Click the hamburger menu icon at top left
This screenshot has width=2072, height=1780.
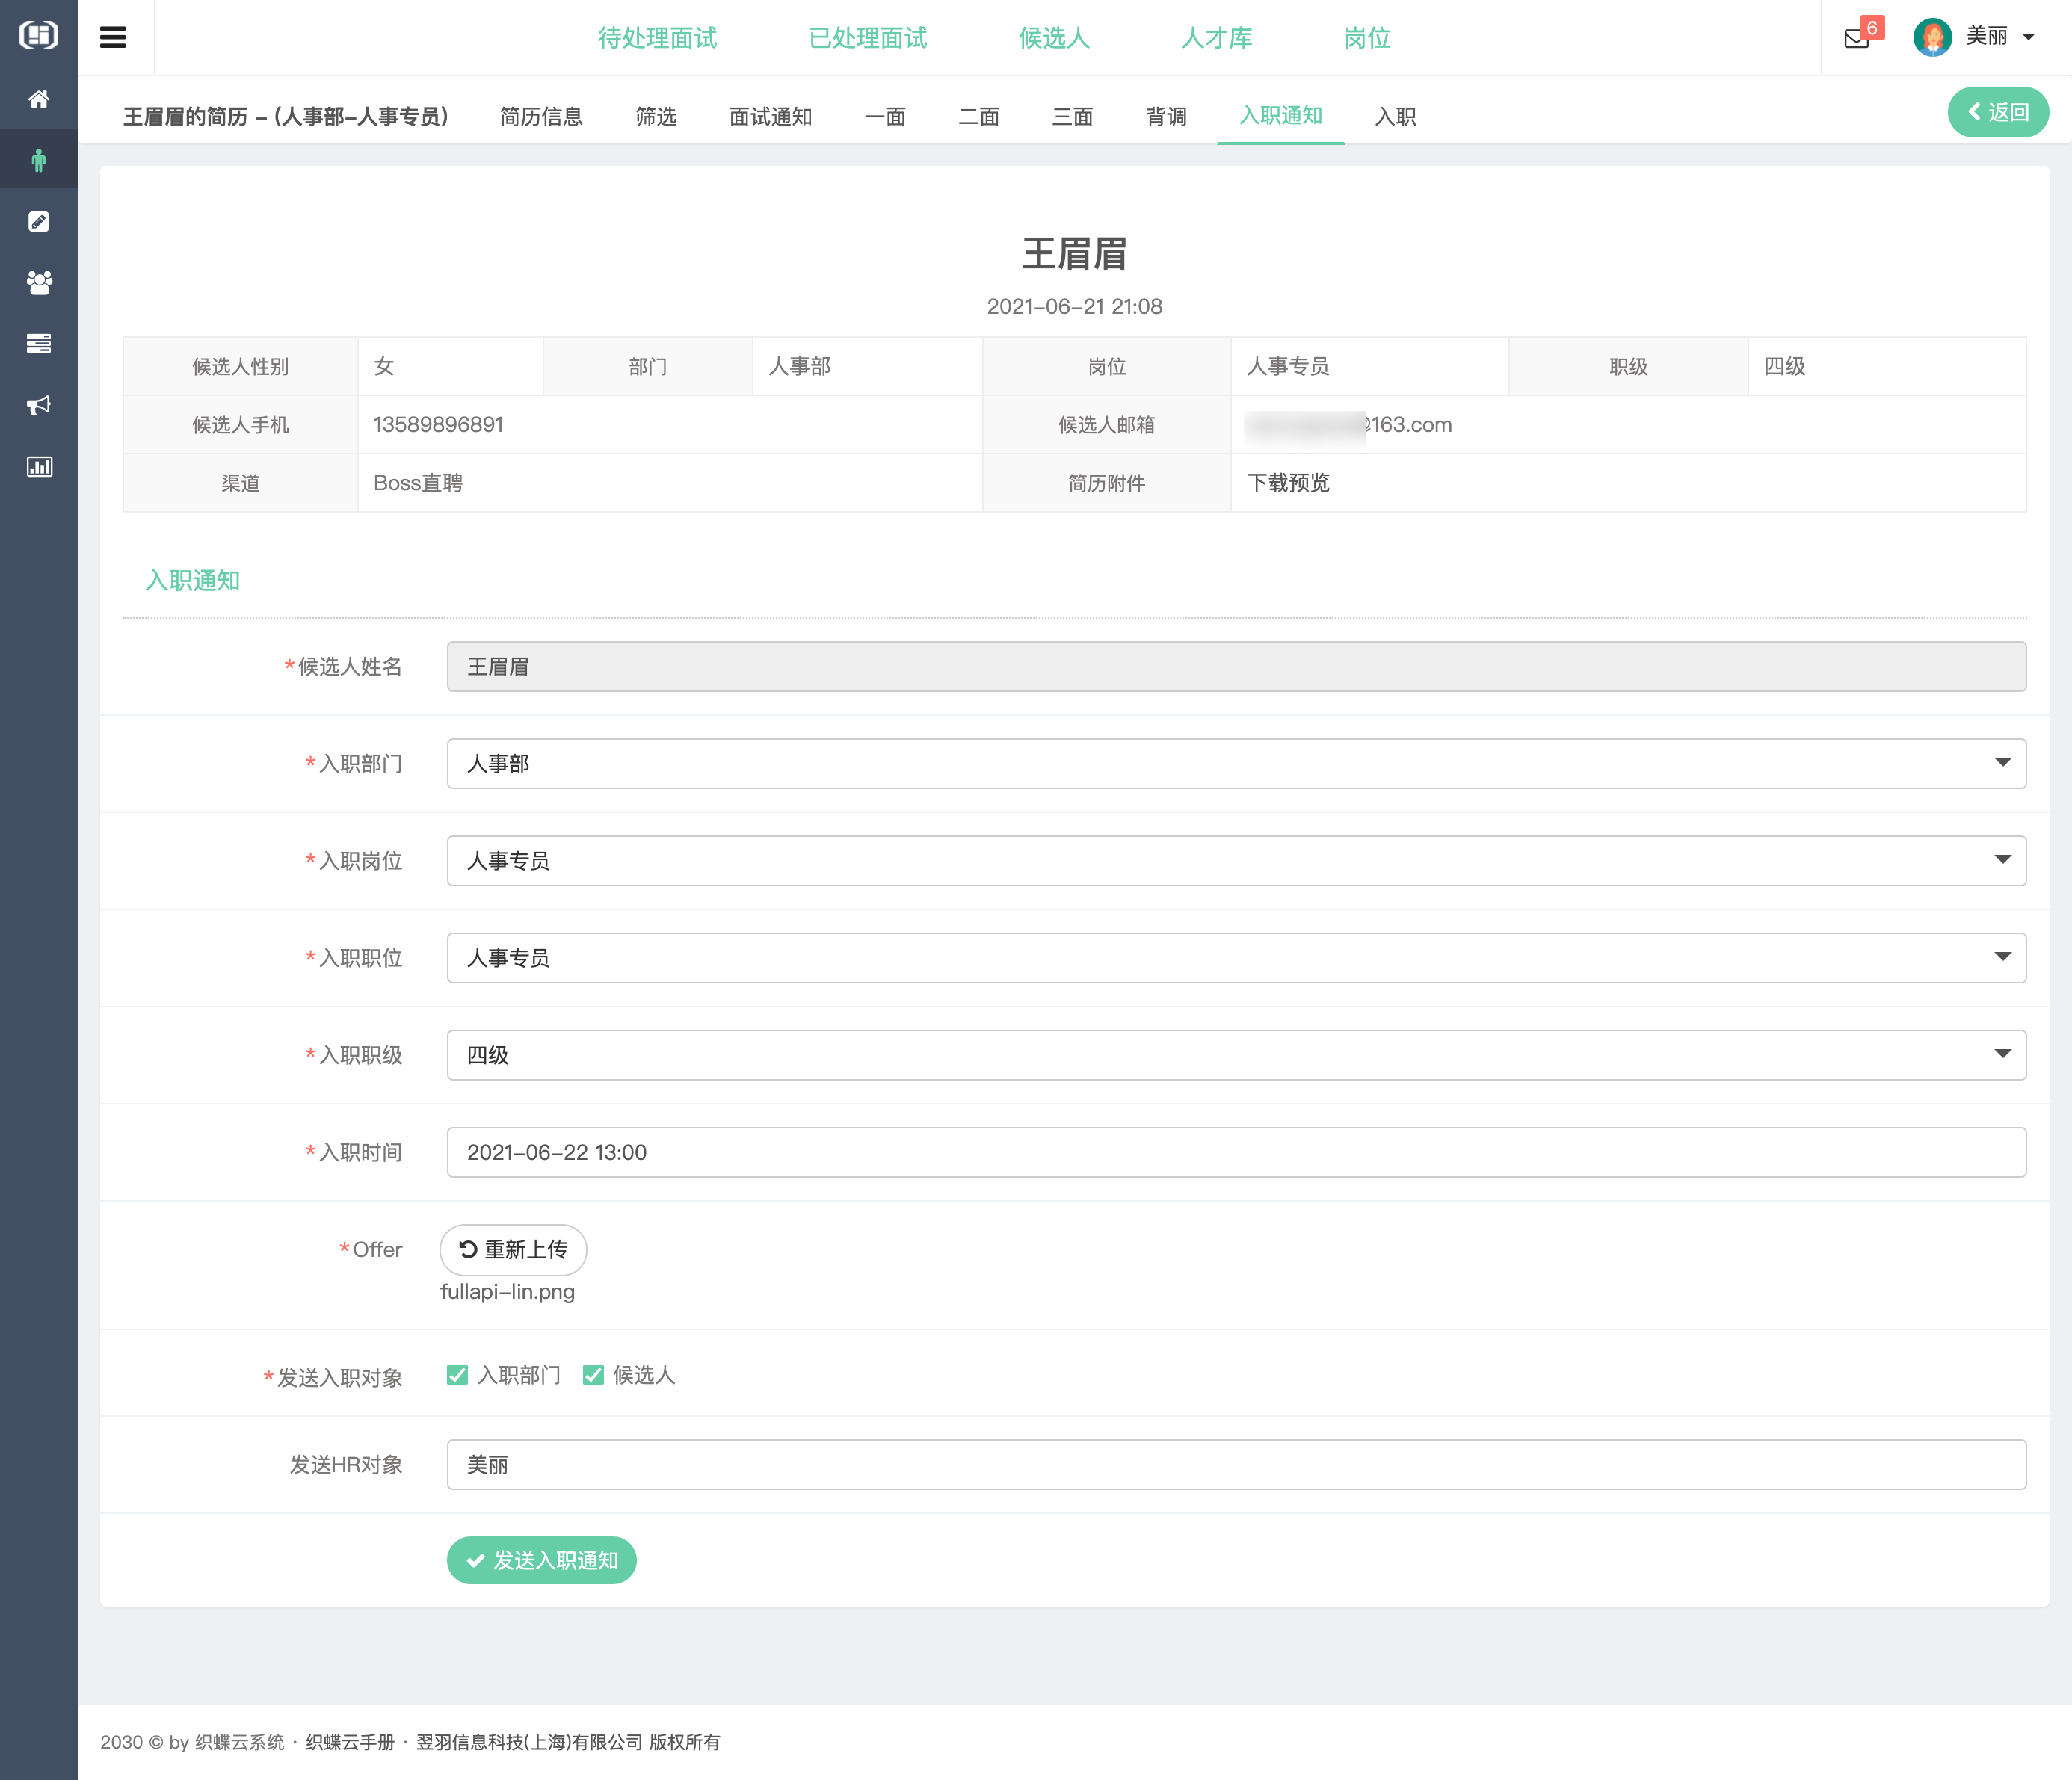pos(113,37)
